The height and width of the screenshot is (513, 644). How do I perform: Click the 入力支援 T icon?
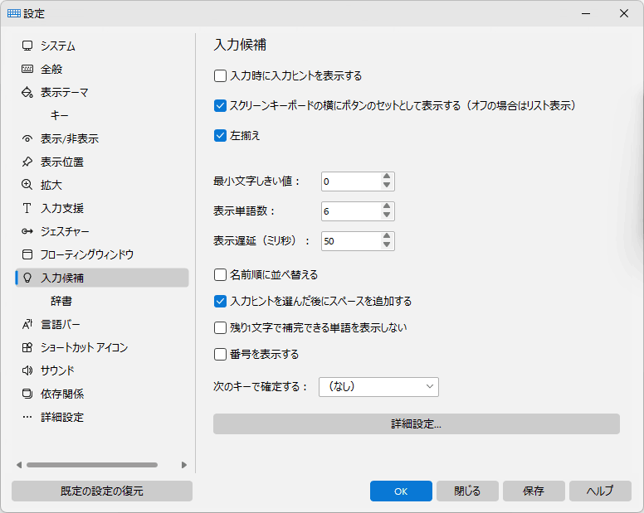coord(27,208)
